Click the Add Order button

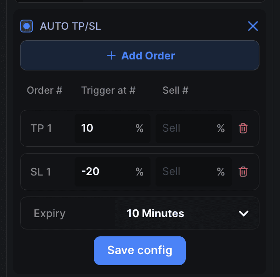[x=140, y=55]
